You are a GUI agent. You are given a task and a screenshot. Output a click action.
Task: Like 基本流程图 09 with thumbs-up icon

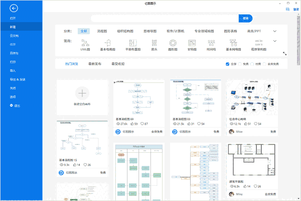pyautogui.click(x=132, y=124)
